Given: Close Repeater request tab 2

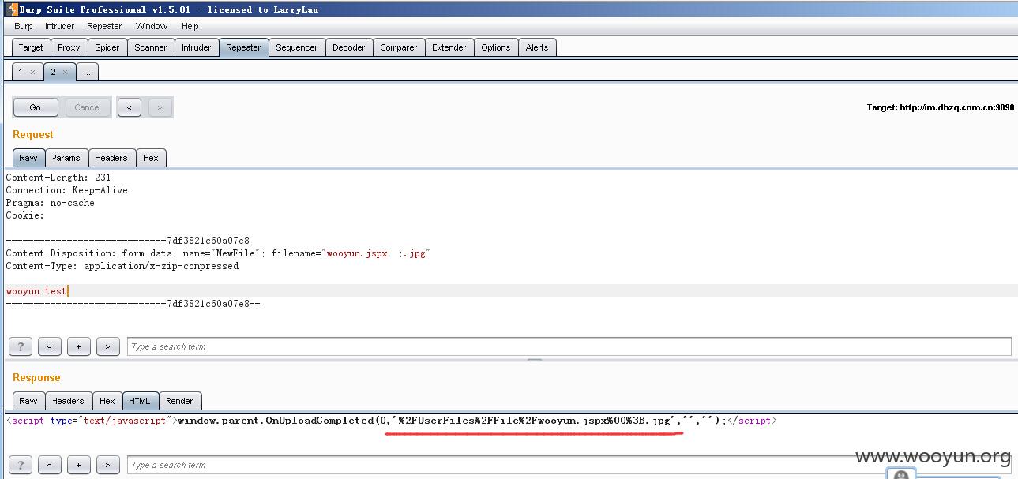Looking at the screenshot, I should [65, 72].
